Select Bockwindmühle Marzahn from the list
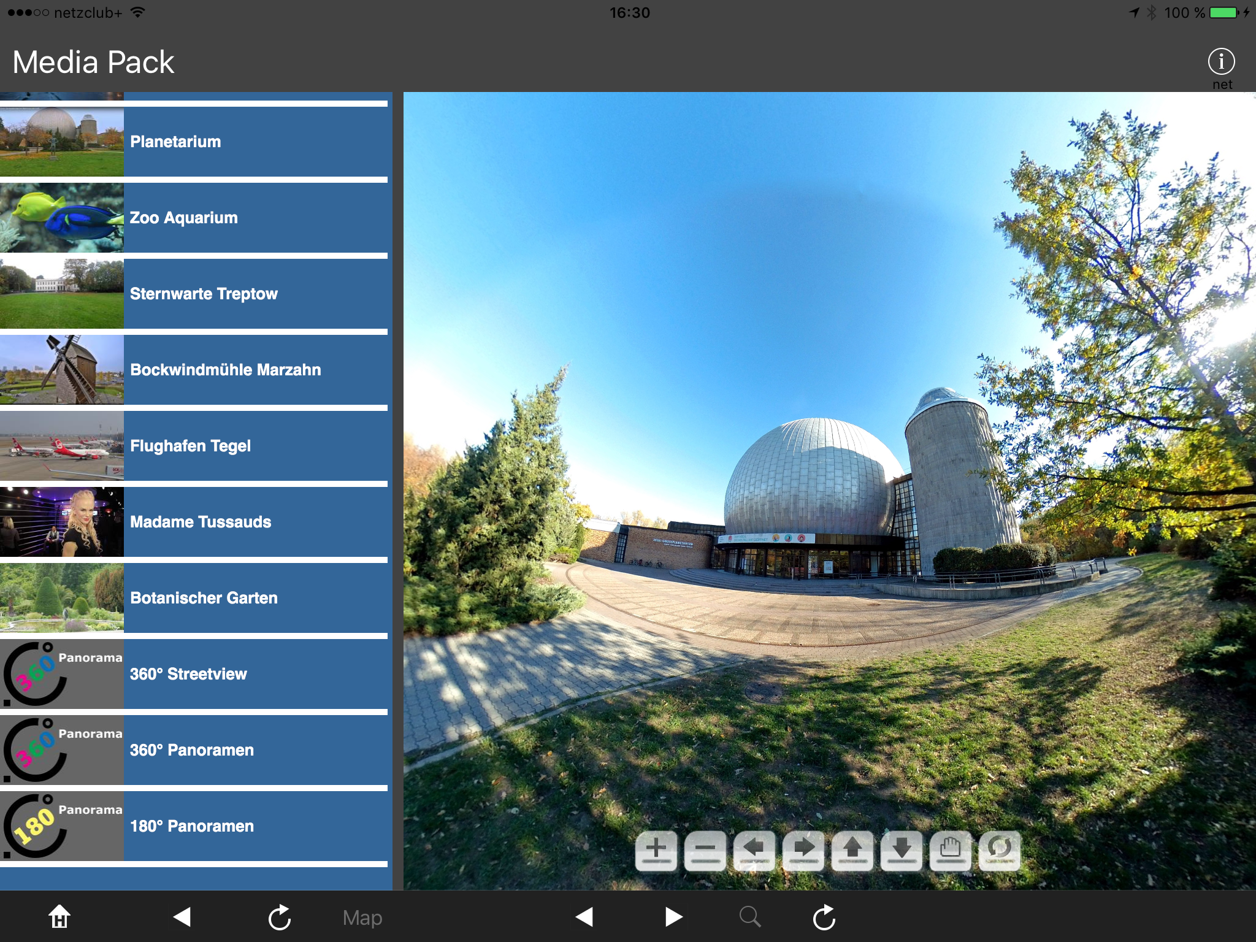 [194, 370]
